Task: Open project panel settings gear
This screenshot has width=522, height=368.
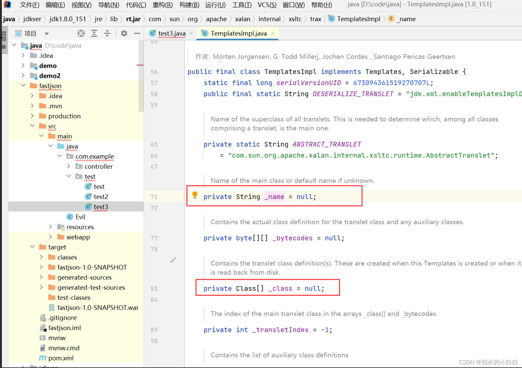Action: pyautogui.click(x=124, y=33)
